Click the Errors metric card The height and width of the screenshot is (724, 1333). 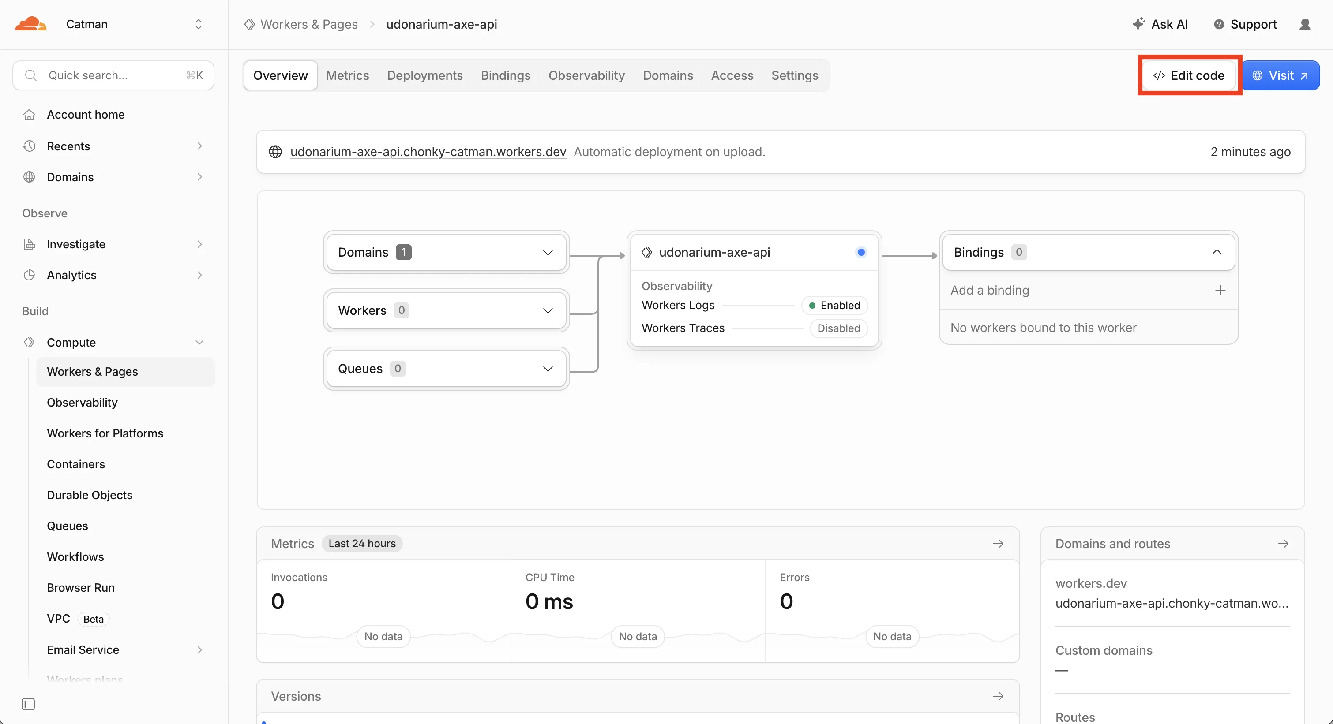click(892, 611)
